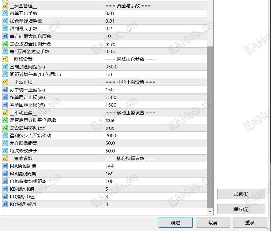Click the scrollbar down arrow
The width and height of the screenshot is (271, 231).
pyautogui.click(x=210, y=211)
